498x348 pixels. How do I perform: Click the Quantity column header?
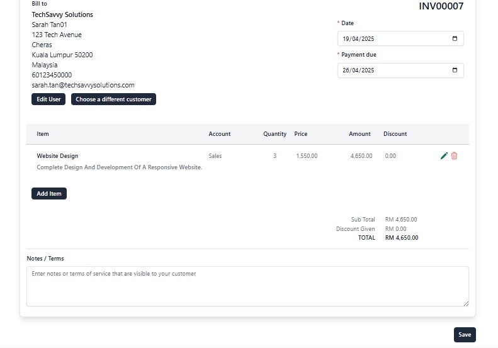[x=274, y=134]
